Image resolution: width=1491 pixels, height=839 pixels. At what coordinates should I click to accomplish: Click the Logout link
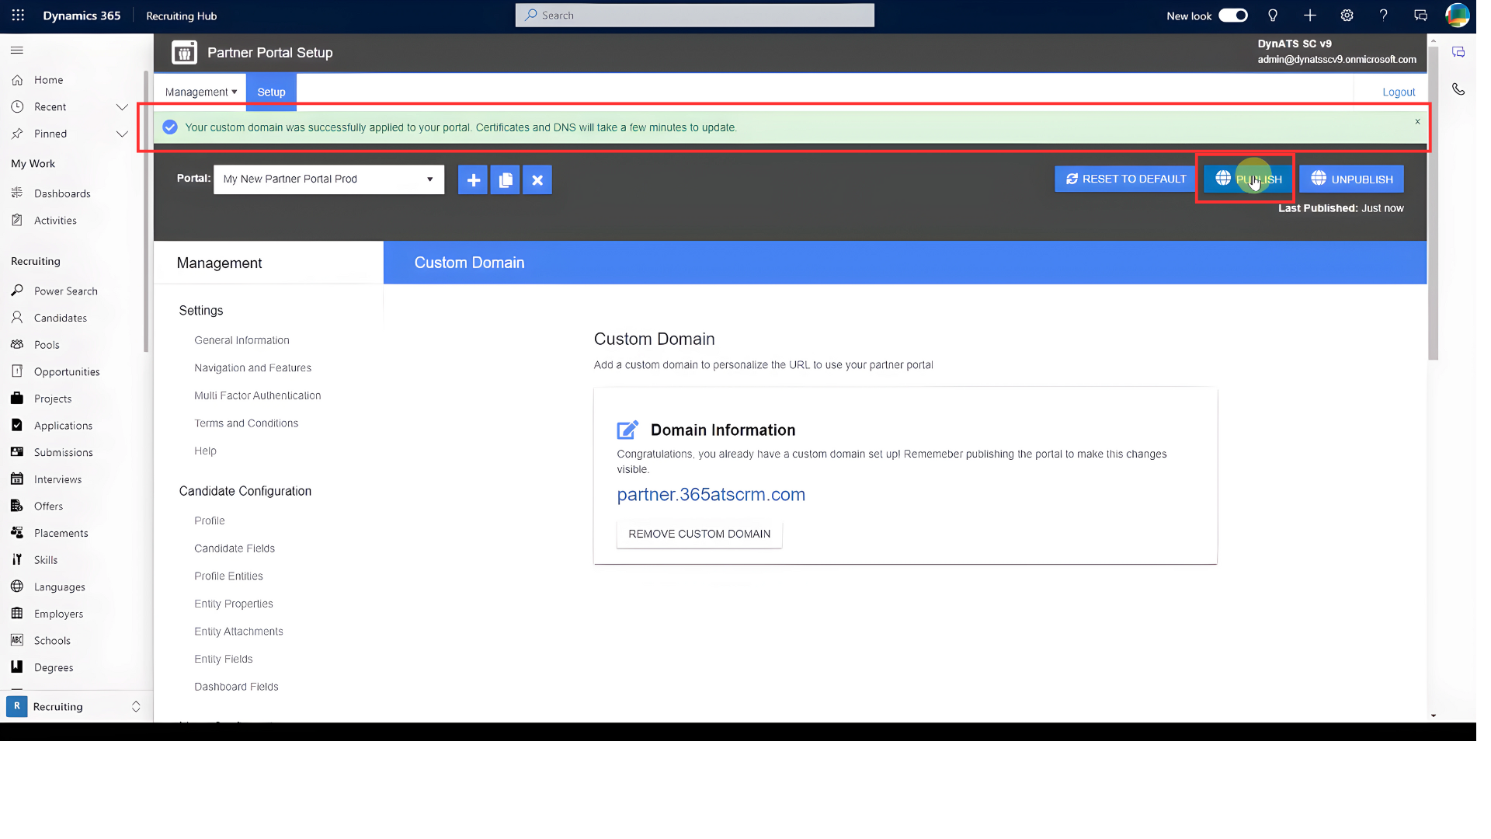click(x=1399, y=92)
